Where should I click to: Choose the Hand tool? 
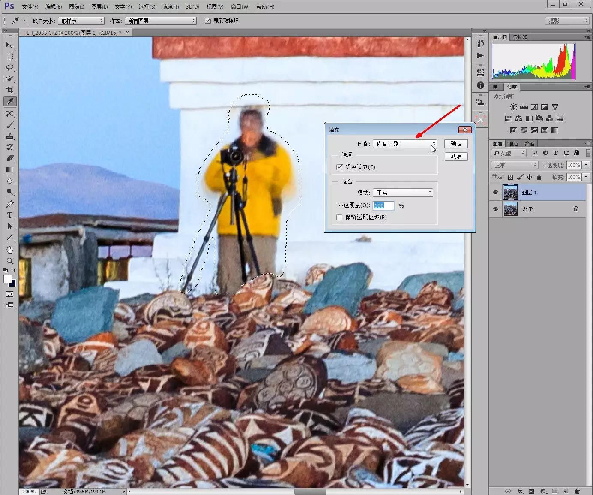pyautogui.click(x=10, y=250)
